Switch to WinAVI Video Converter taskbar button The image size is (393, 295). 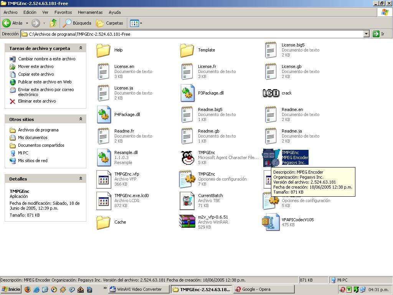click(139, 289)
